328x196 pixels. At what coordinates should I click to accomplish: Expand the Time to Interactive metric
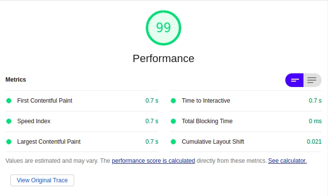coord(246,101)
